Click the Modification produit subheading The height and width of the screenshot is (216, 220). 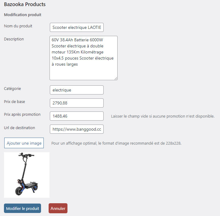pyautogui.click(x=22, y=15)
